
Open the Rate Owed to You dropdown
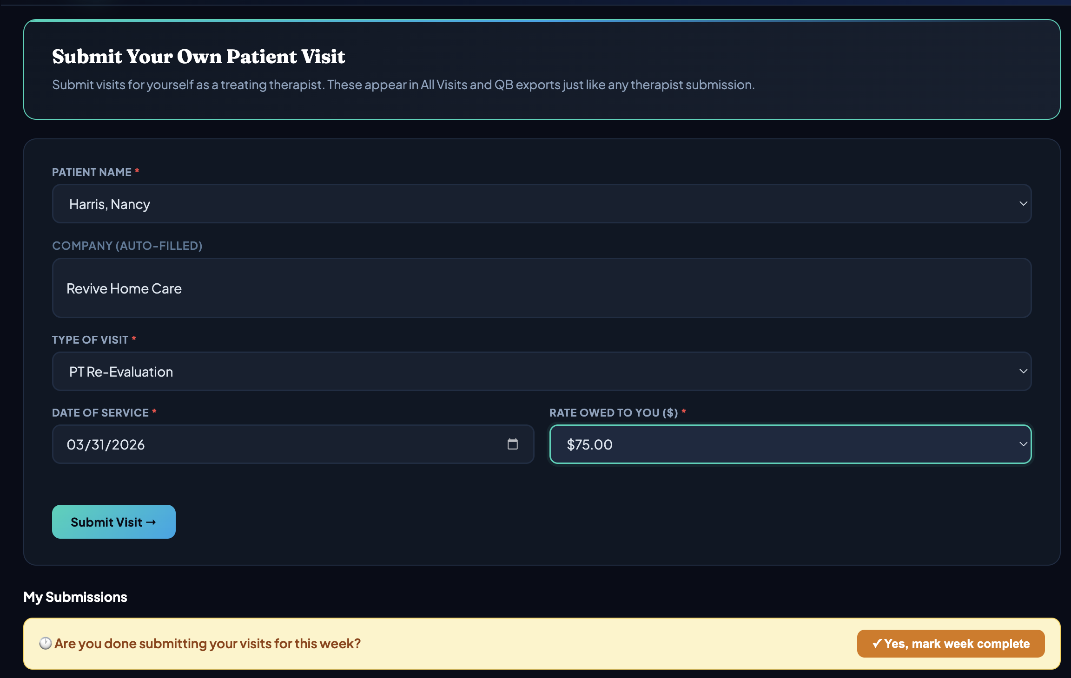(x=790, y=444)
